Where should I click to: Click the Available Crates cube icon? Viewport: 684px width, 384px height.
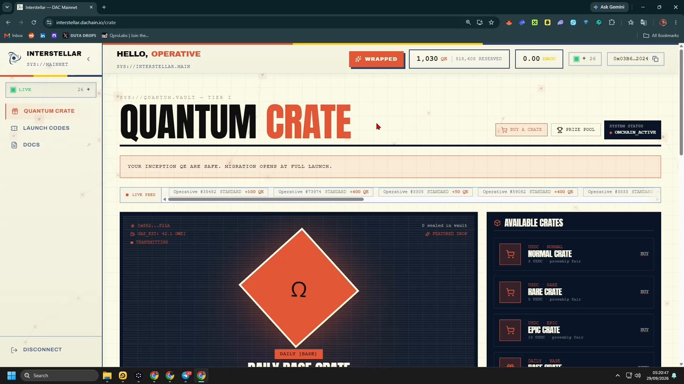(498, 223)
